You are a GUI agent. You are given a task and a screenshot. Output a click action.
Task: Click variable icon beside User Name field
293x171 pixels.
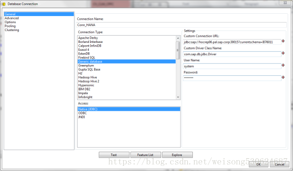pos(283,65)
